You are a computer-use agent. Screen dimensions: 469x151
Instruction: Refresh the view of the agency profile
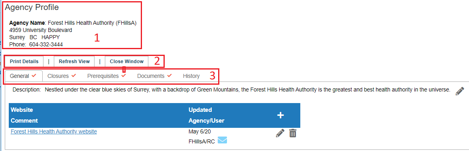[x=74, y=62]
